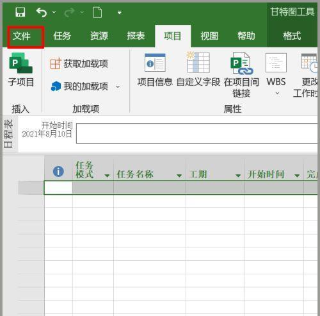Open 自定义字段 custom fields
320x316 pixels.
pyautogui.click(x=198, y=70)
